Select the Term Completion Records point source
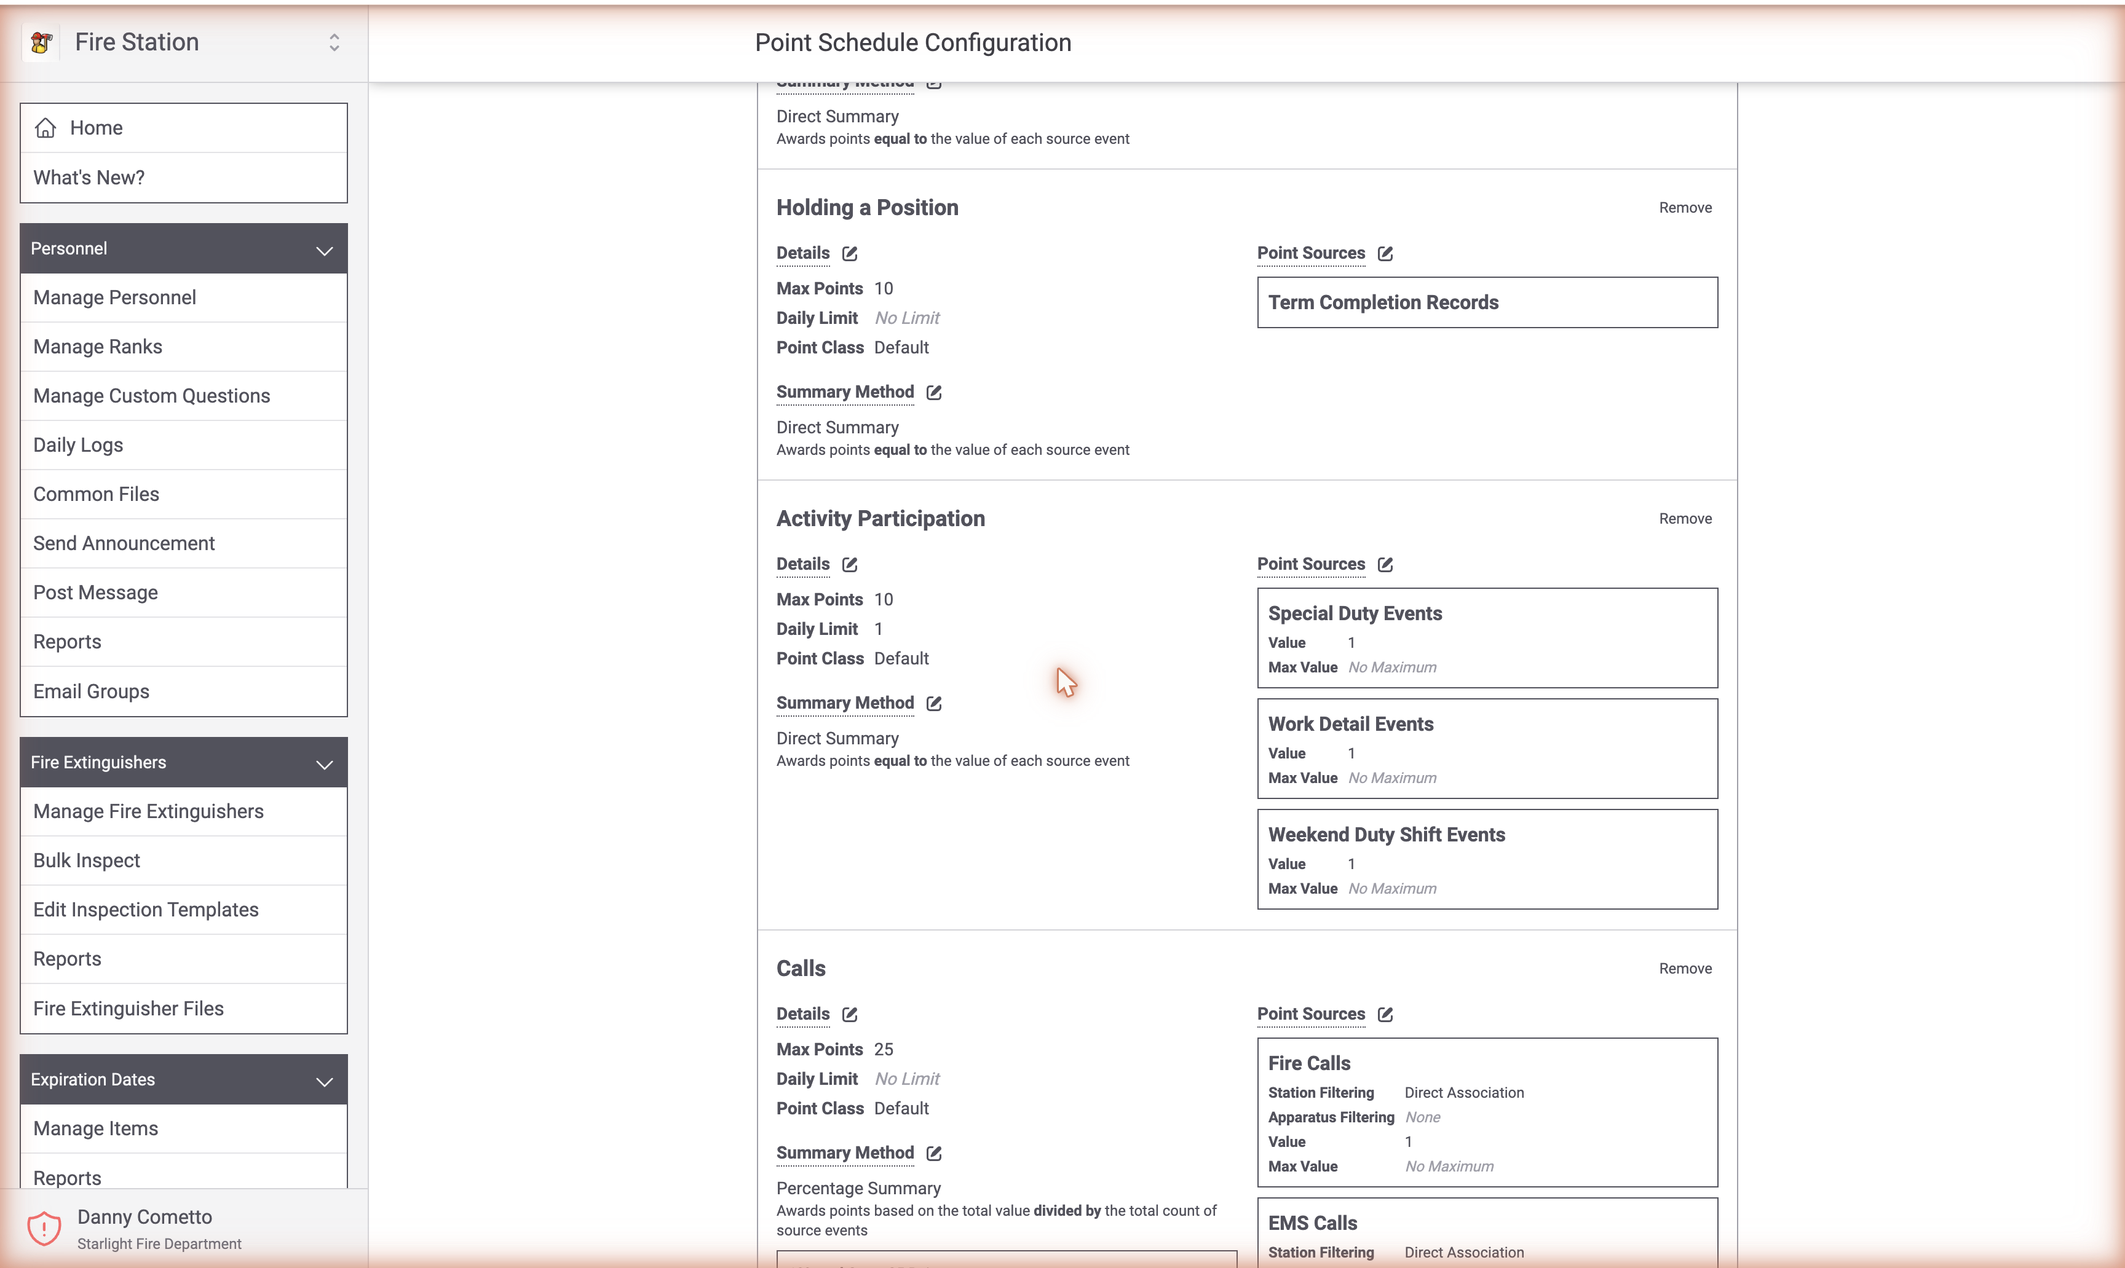The width and height of the screenshot is (2125, 1268). click(x=1487, y=302)
